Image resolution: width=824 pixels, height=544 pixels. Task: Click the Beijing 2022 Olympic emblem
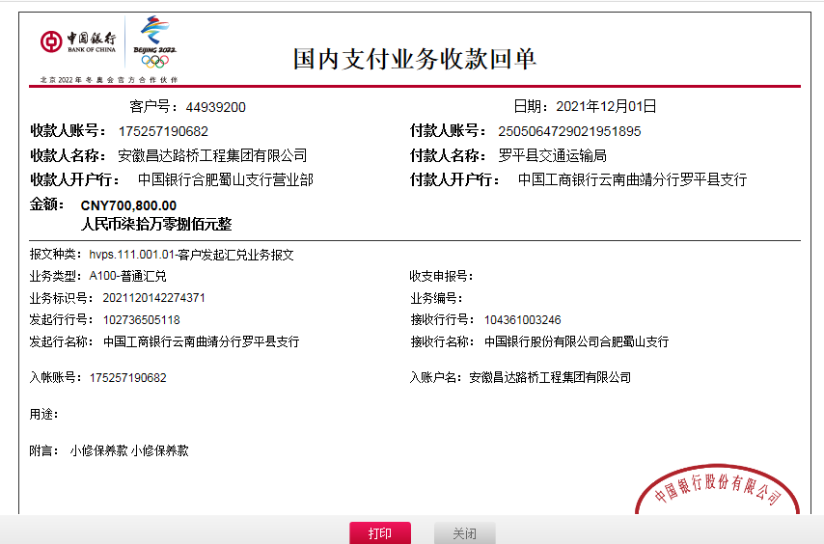pos(154,41)
